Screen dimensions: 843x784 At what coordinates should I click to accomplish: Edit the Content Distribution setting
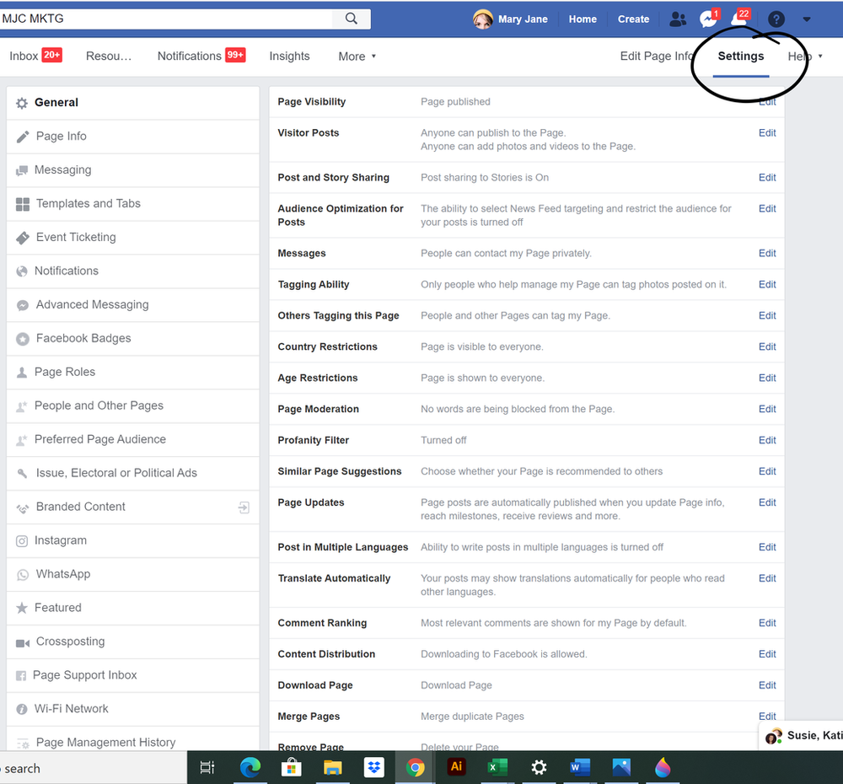click(x=766, y=654)
